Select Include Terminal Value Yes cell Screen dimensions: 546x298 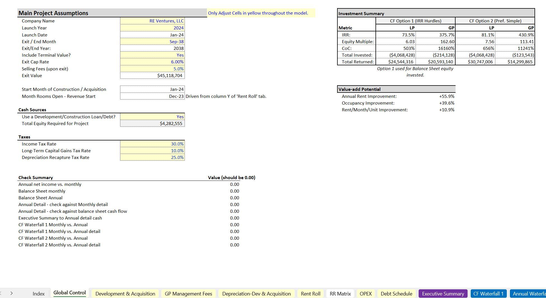(x=152, y=55)
